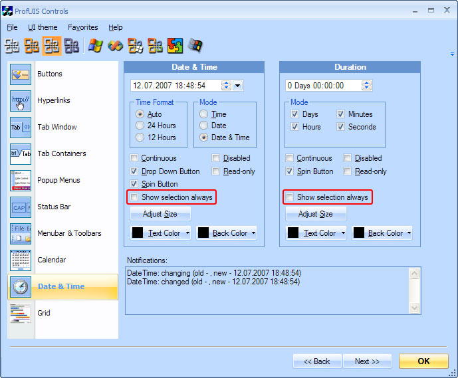Enable Duration Show selection always
The width and height of the screenshot is (458, 378).
coord(289,197)
